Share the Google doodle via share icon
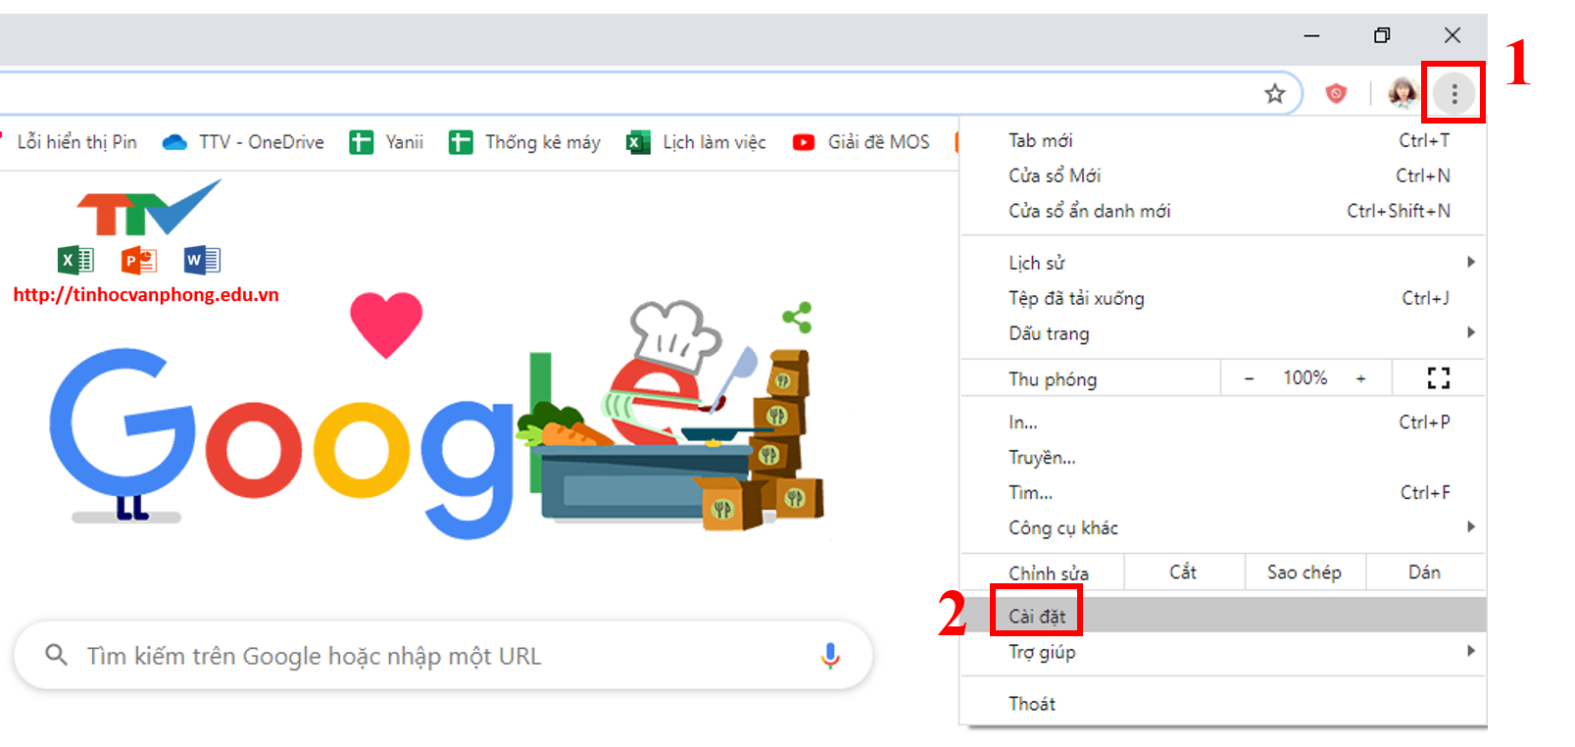Screen dimensions: 1575x747 [797, 318]
